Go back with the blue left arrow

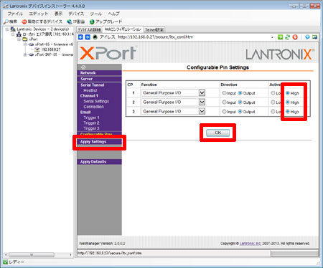[80, 37]
